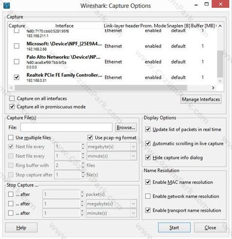232x239 pixels.
Task: Click the horizontal scrollbar thumb of interface list
Action: 101,88
